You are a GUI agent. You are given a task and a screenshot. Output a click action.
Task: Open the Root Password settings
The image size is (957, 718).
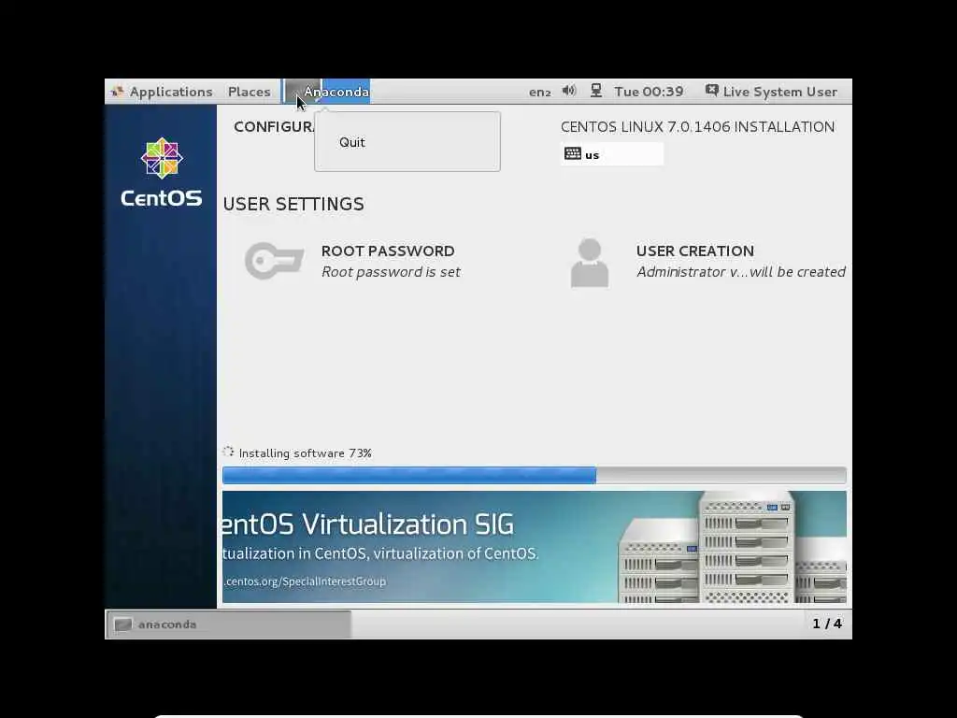click(352, 262)
